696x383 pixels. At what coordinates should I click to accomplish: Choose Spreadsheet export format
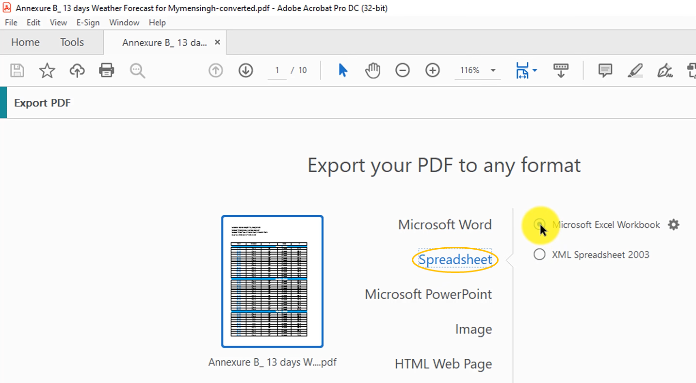tap(455, 260)
